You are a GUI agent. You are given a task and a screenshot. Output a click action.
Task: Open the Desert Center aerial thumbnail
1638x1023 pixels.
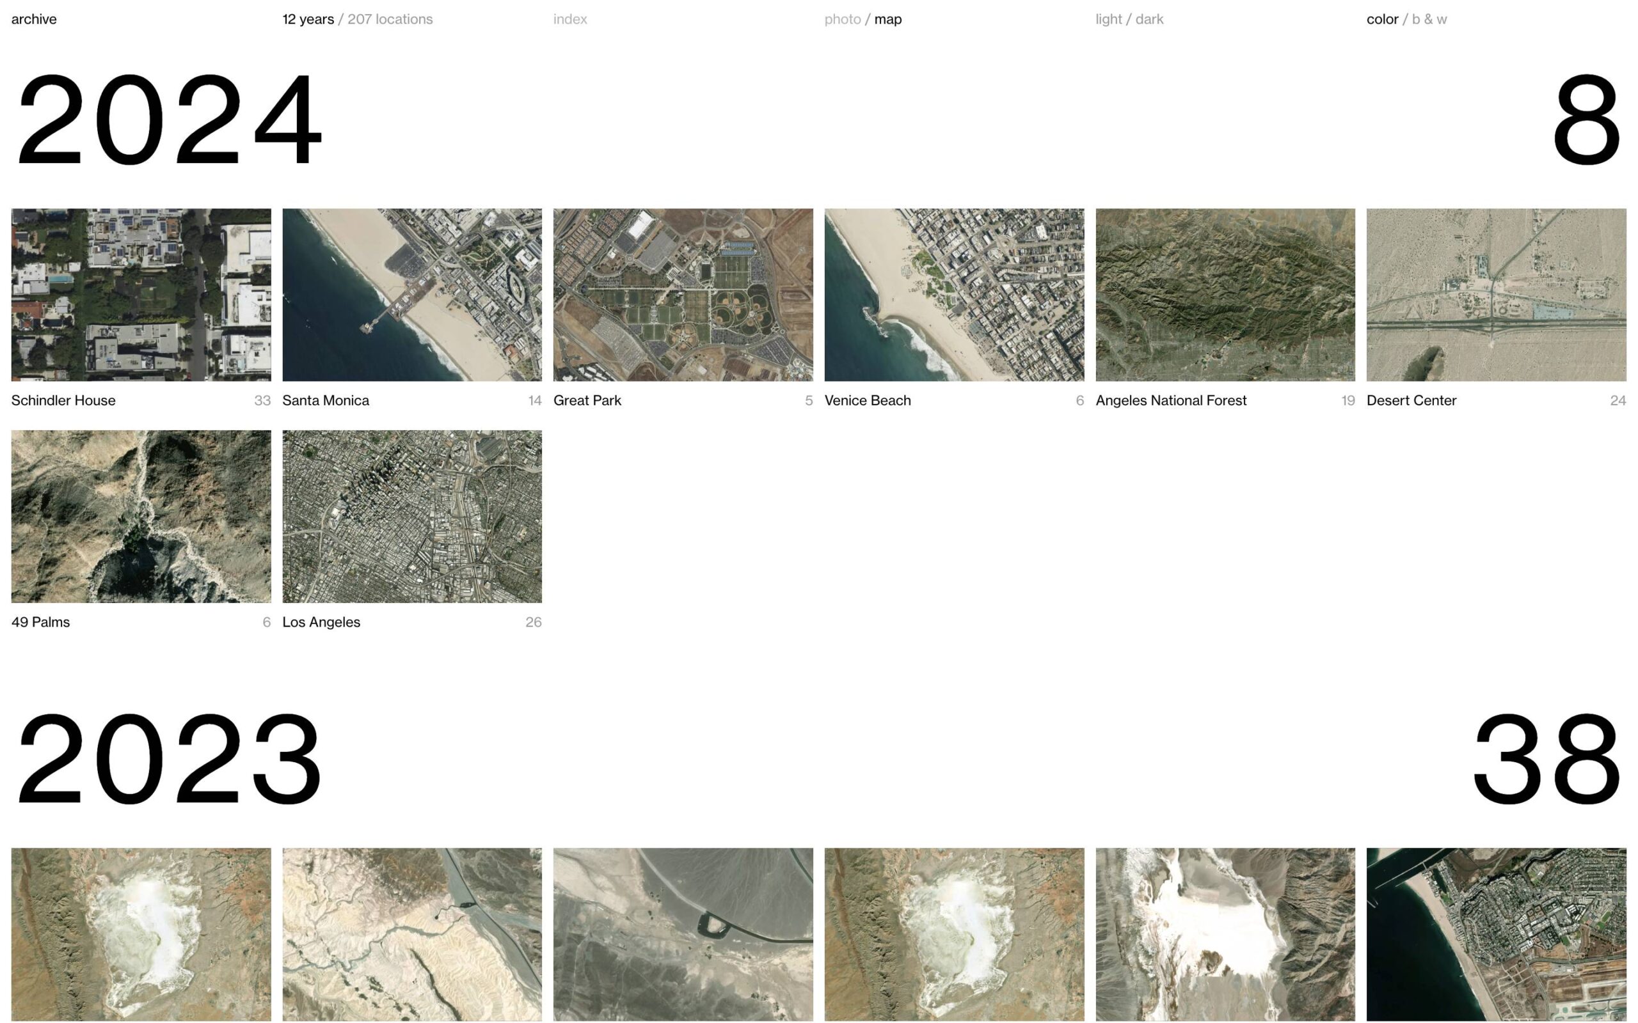[x=1496, y=294]
